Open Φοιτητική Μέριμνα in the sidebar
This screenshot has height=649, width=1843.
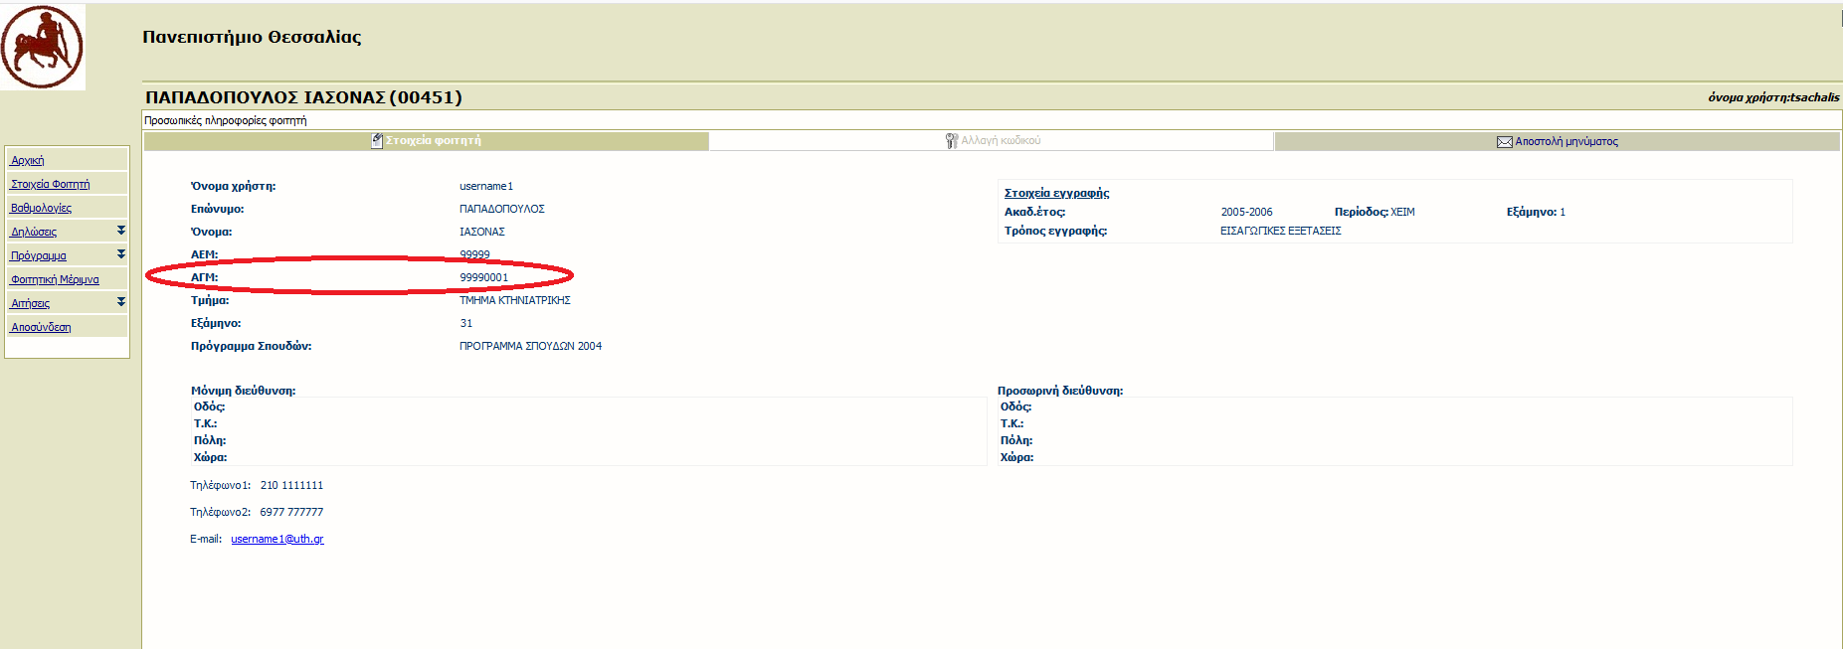point(55,280)
